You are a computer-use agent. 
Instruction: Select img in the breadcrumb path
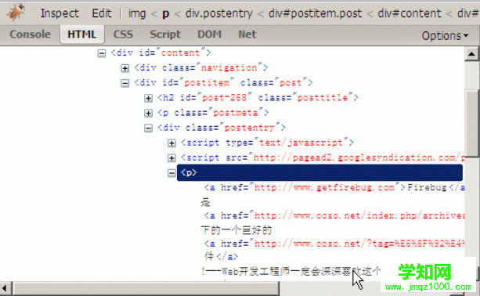coord(137,13)
